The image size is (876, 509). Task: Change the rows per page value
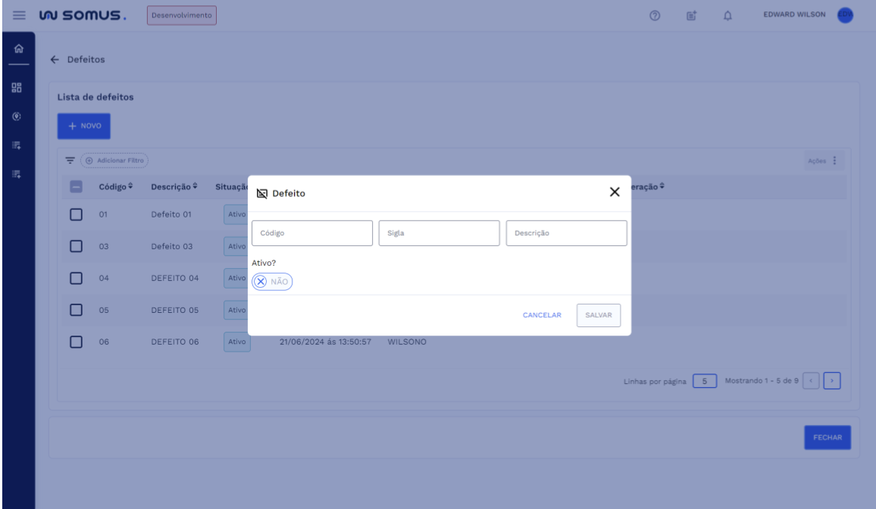[x=705, y=379]
